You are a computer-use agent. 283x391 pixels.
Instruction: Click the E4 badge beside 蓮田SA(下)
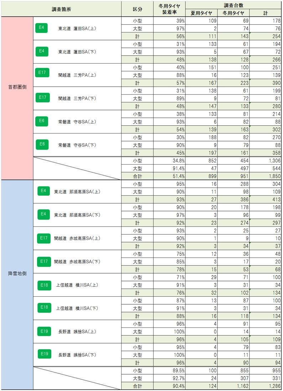[x=42, y=51]
